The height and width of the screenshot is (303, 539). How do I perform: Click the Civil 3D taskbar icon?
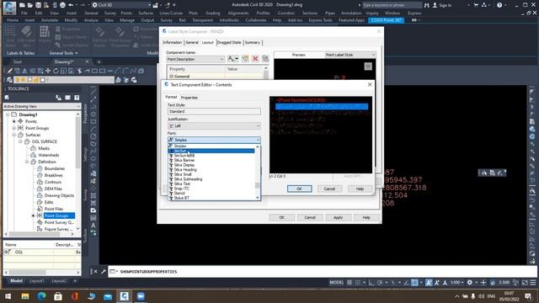pos(124,296)
